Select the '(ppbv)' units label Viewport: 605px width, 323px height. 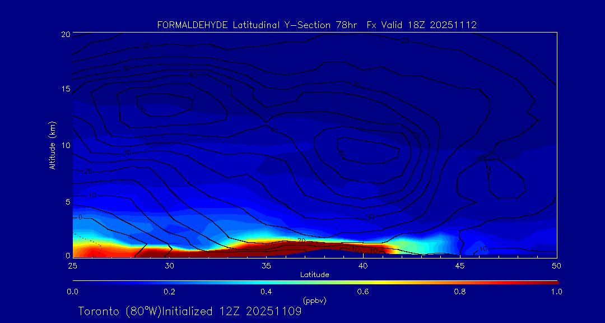coord(314,301)
